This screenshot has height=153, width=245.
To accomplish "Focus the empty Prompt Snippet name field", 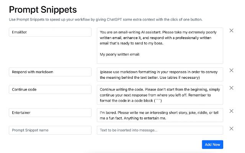I will [x=50, y=130].
